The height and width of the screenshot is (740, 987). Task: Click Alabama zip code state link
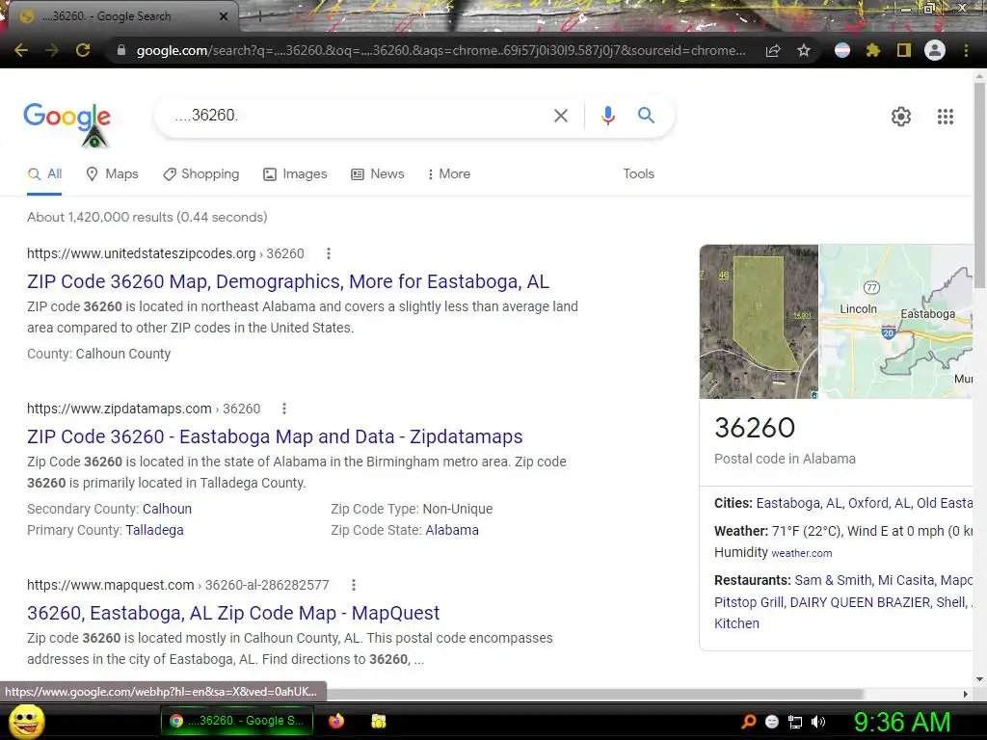coord(452,531)
